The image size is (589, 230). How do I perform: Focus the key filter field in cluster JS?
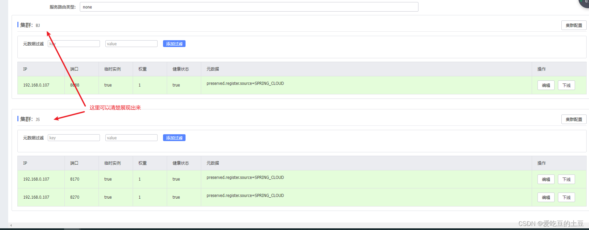74,138
